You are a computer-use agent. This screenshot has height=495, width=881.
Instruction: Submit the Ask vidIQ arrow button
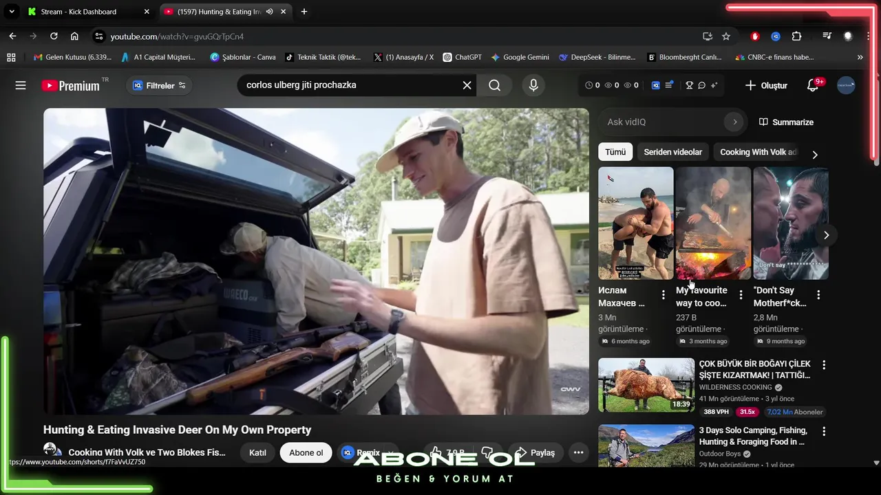tap(734, 122)
